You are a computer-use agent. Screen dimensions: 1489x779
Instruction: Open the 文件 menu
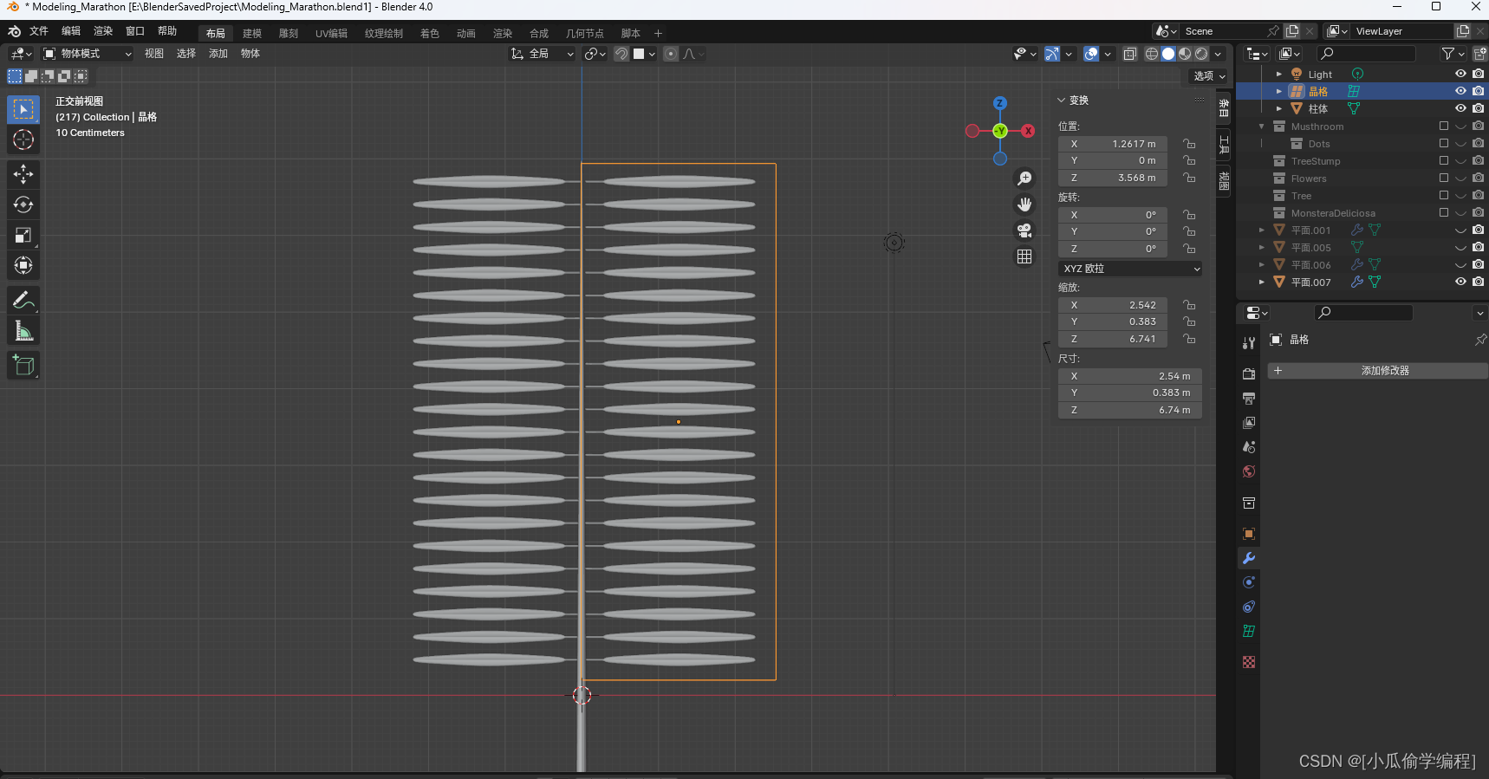(39, 31)
